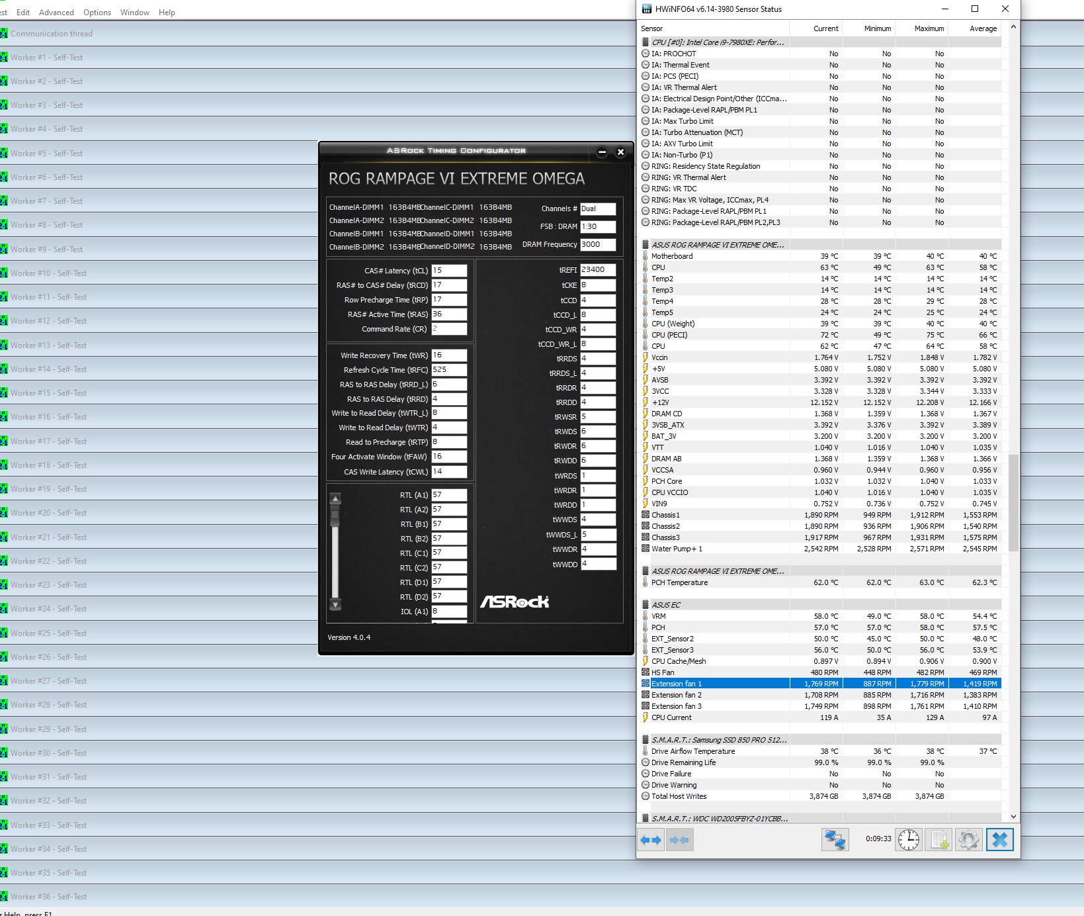Click the circle icon beside IA: PROCHOT
Image resolution: width=1084 pixels, height=916 pixels.
[x=646, y=54]
